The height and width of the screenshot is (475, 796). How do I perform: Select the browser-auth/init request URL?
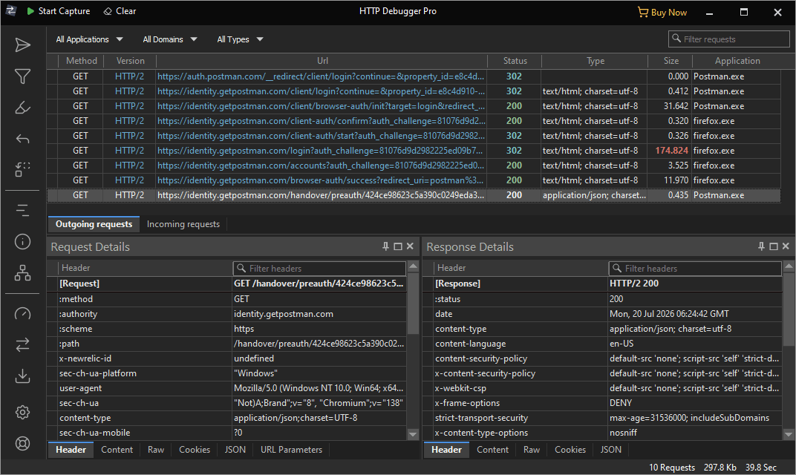[321, 106]
